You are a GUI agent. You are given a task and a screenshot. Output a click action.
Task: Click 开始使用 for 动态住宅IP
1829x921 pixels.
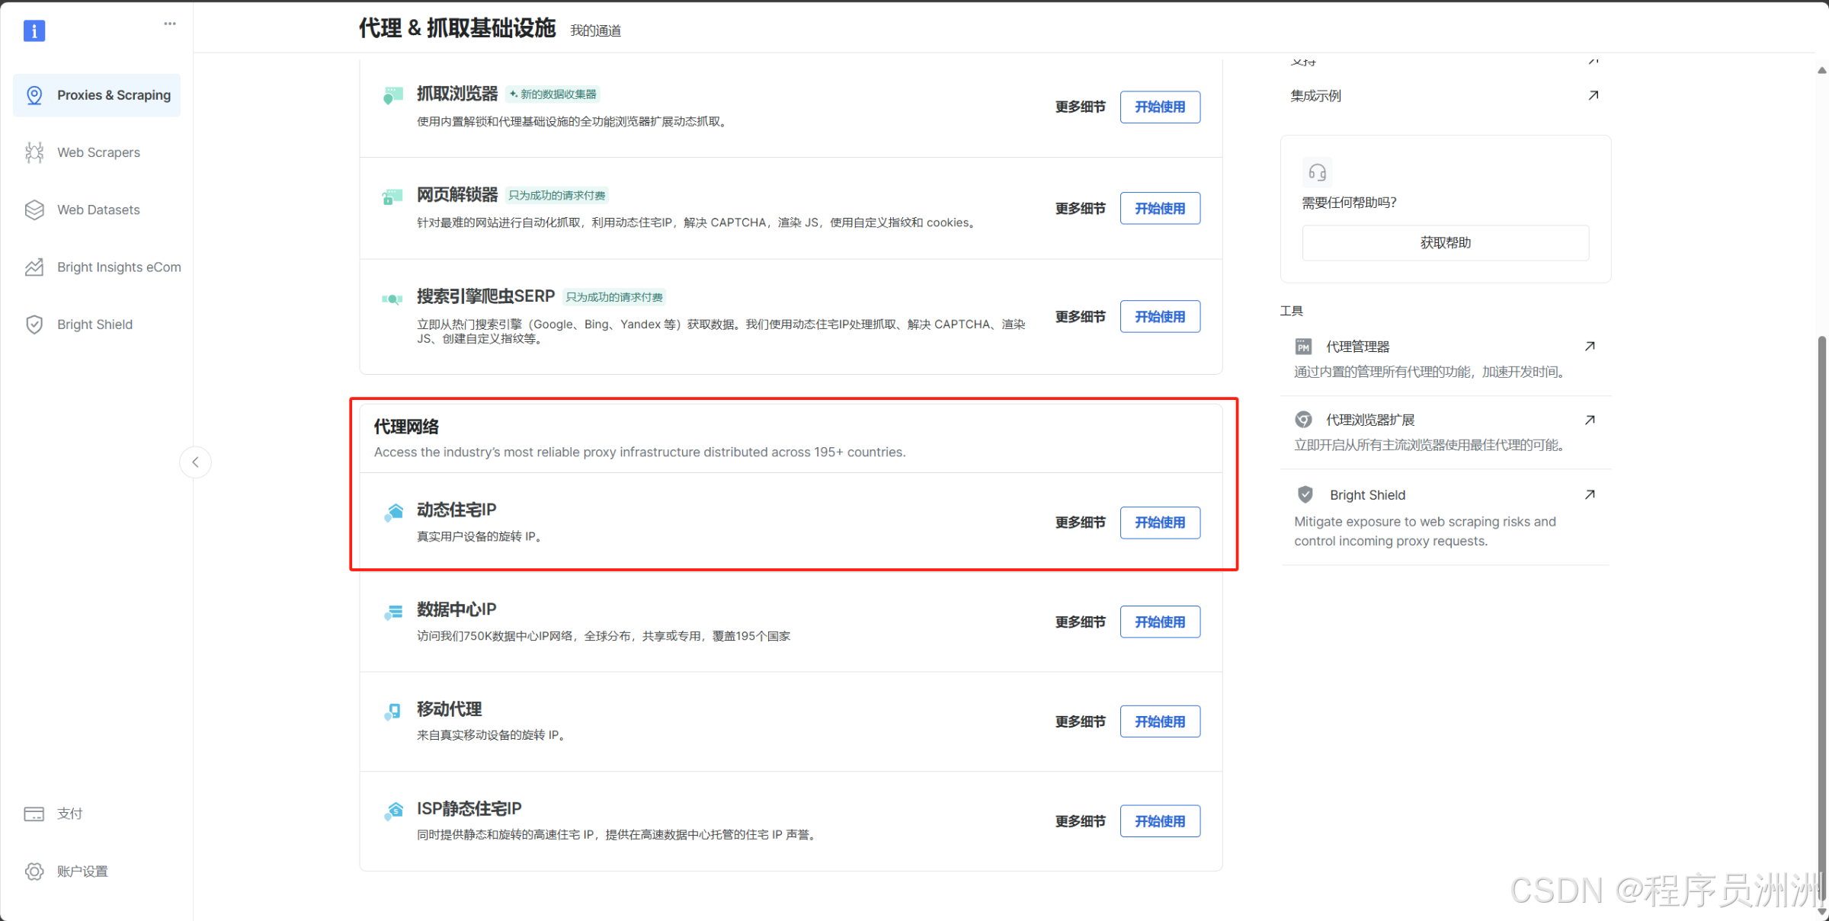click(1160, 523)
